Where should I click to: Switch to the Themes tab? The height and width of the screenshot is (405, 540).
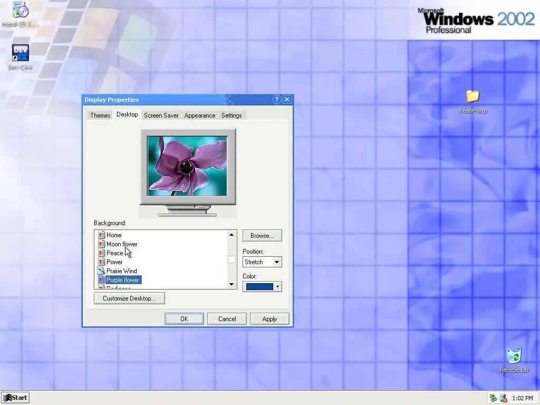[x=100, y=115]
